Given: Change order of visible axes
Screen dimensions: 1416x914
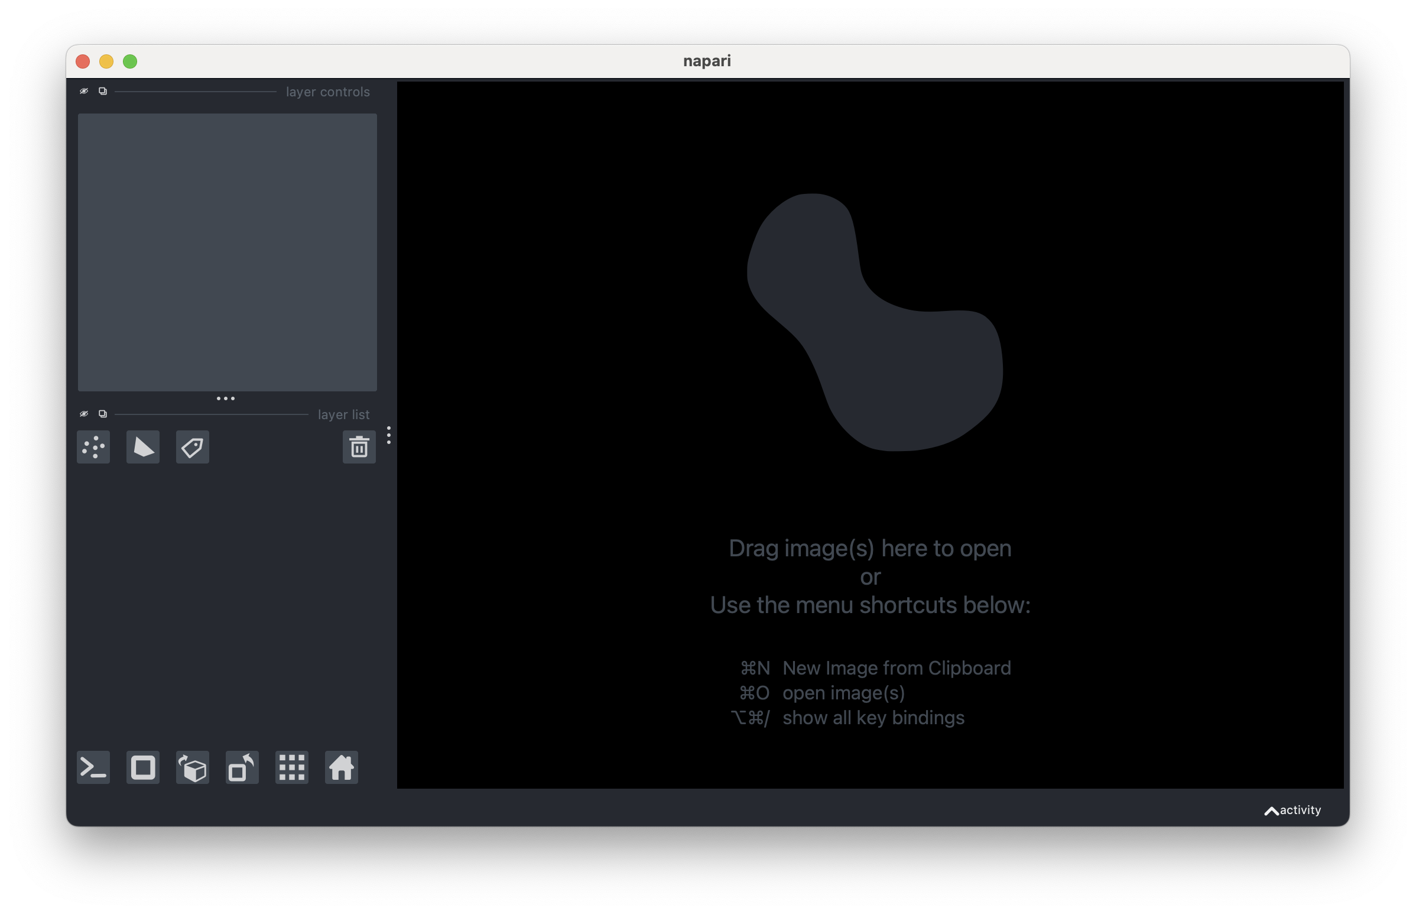Looking at the screenshot, I should [x=193, y=767].
